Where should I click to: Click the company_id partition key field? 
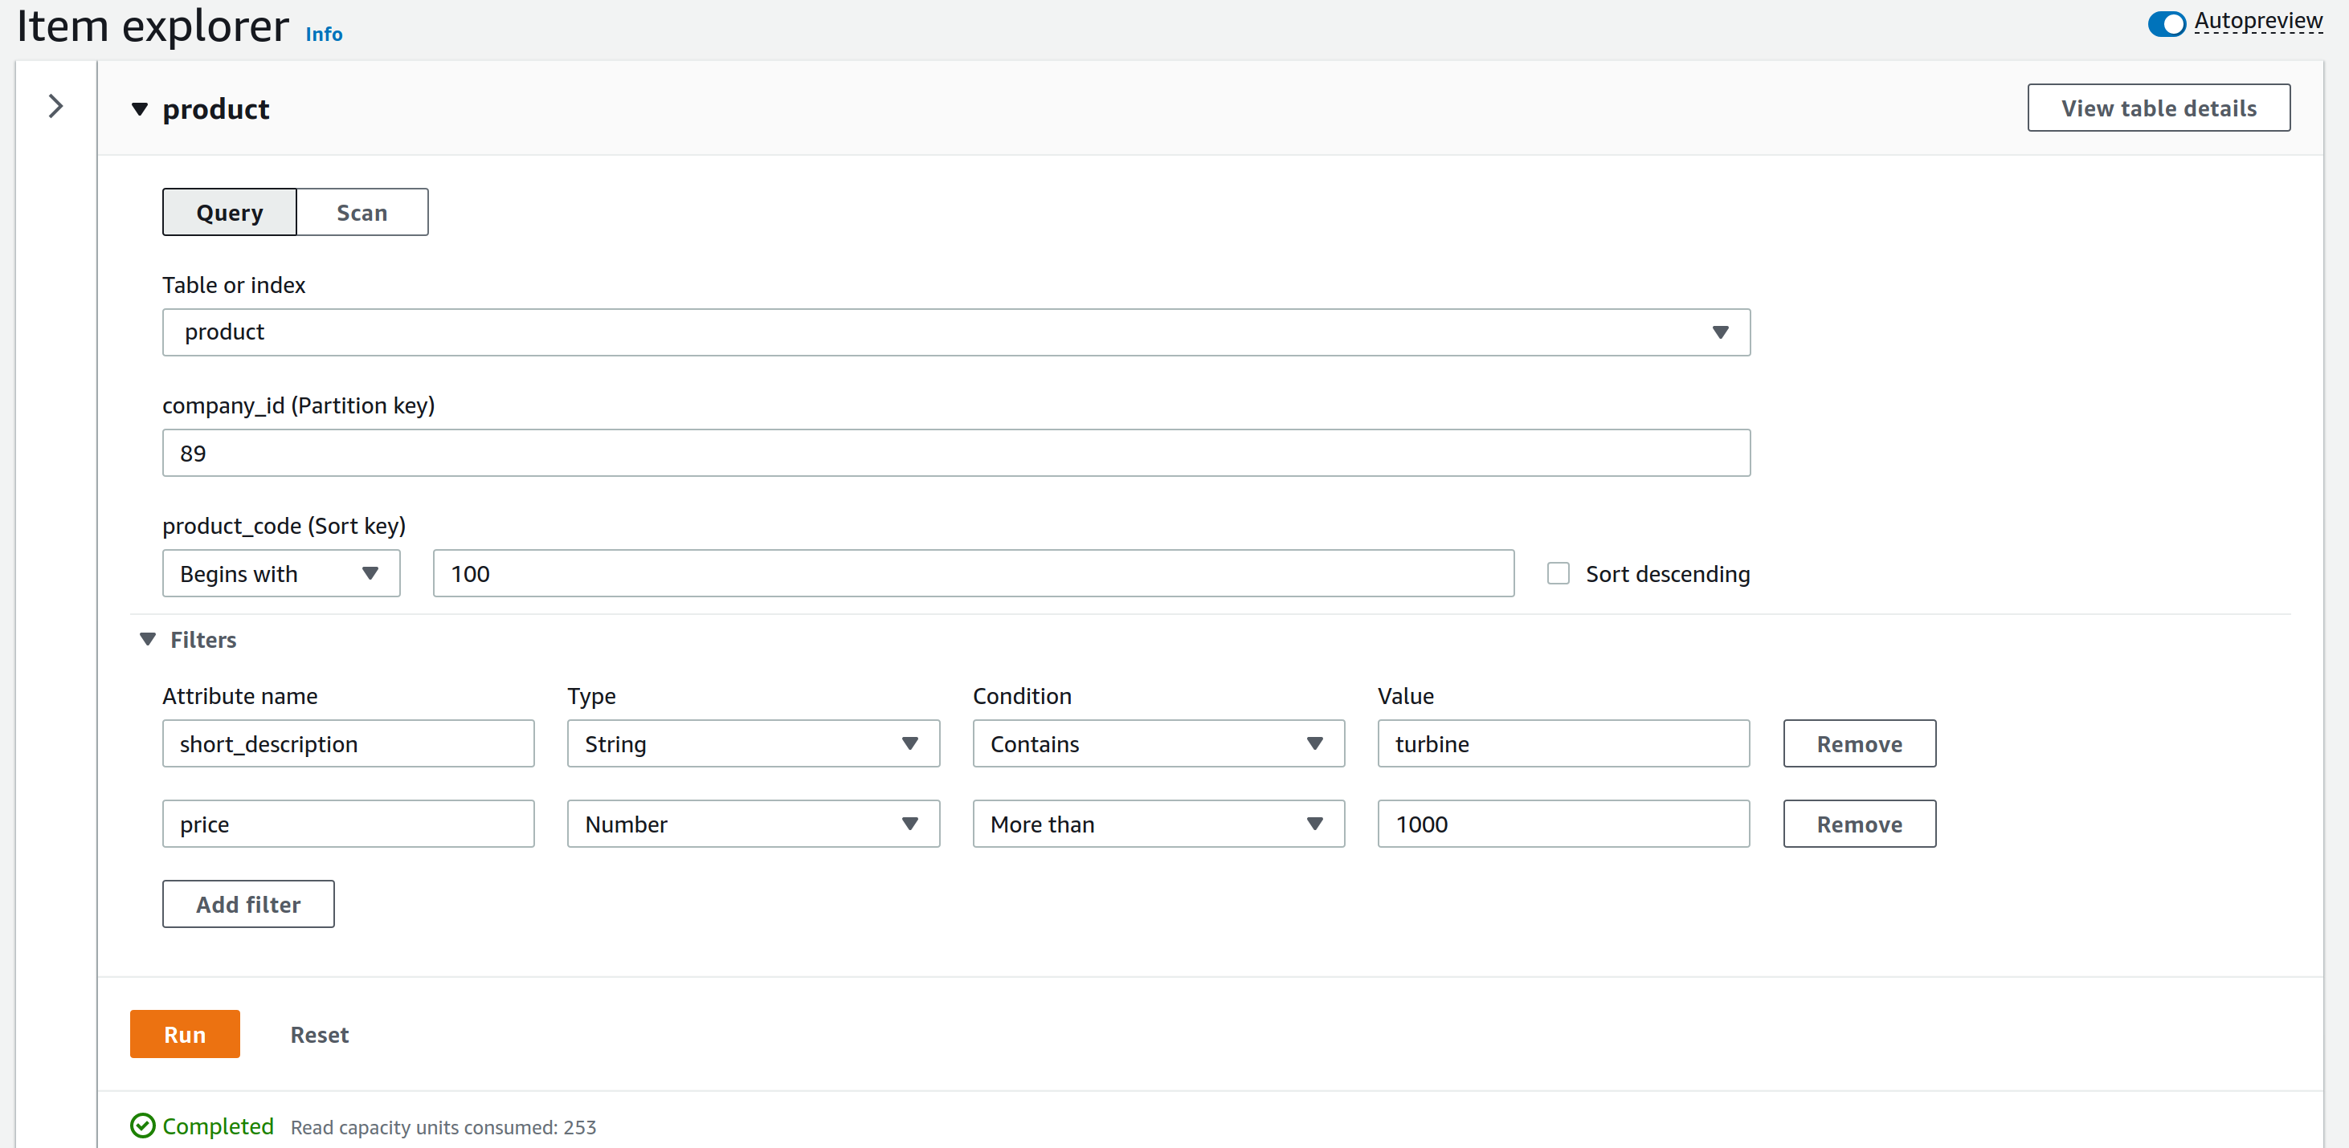click(x=956, y=453)
